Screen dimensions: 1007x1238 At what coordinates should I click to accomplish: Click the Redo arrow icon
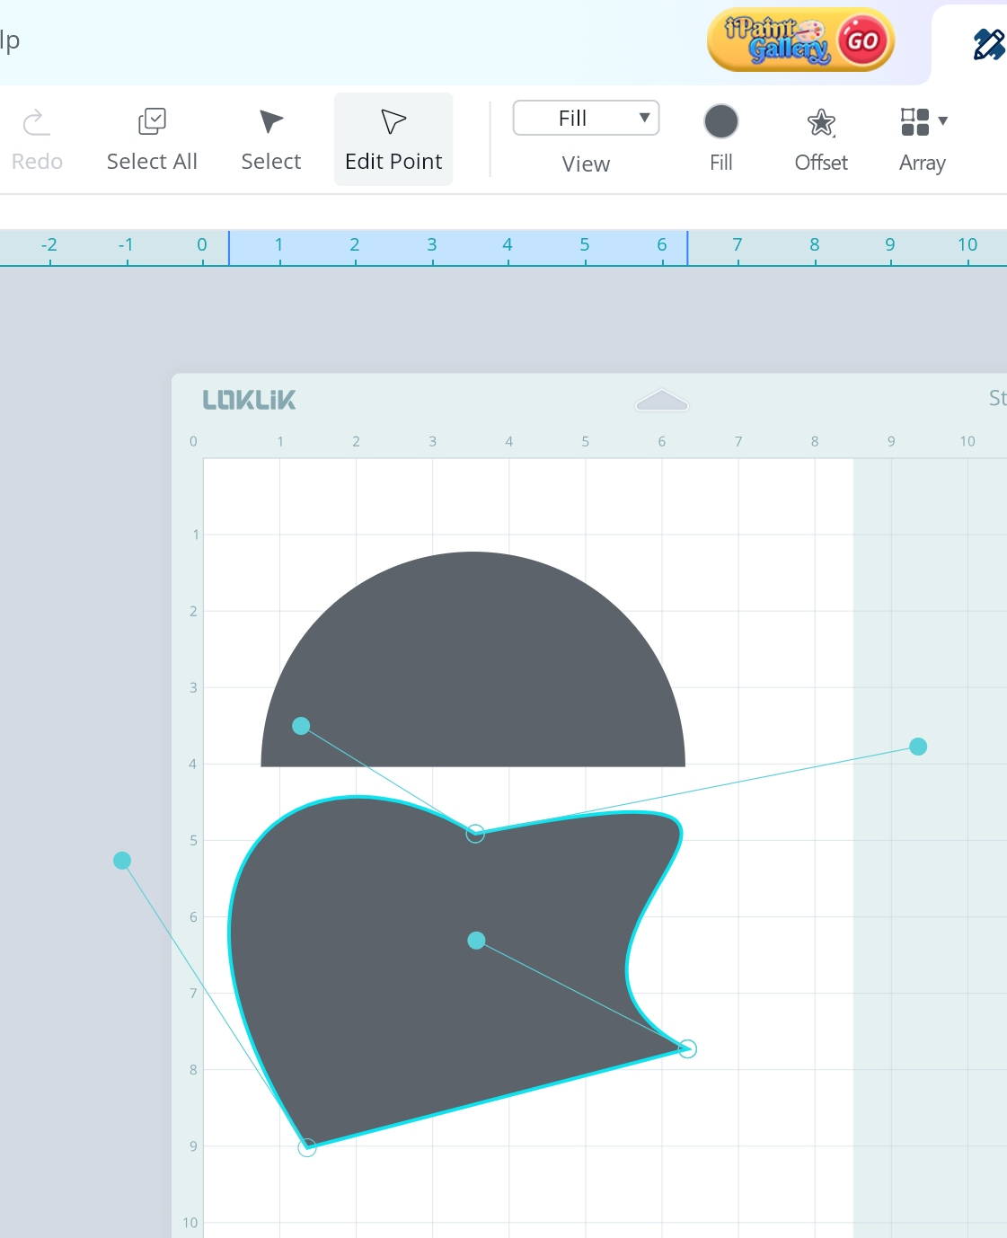point(37,122)
